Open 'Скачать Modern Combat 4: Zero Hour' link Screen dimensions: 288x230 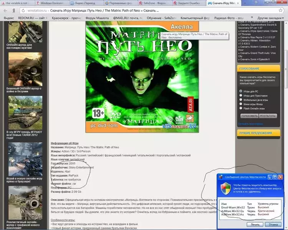click(257, 48)
